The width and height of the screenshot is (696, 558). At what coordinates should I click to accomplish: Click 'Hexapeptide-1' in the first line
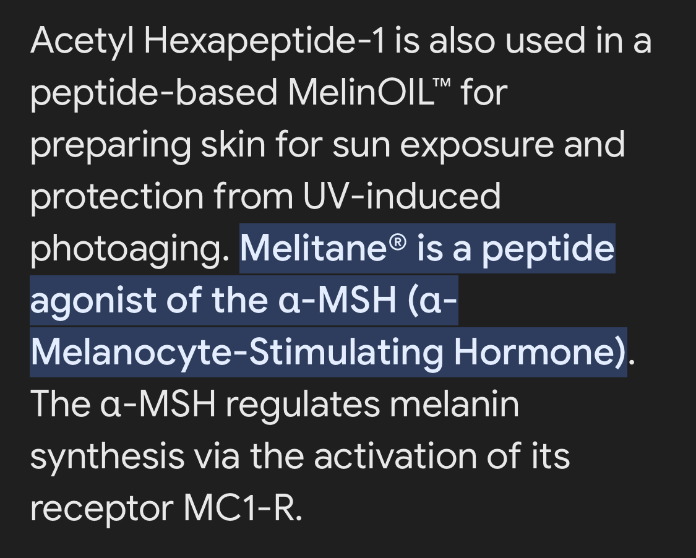[x=264, y=41]
